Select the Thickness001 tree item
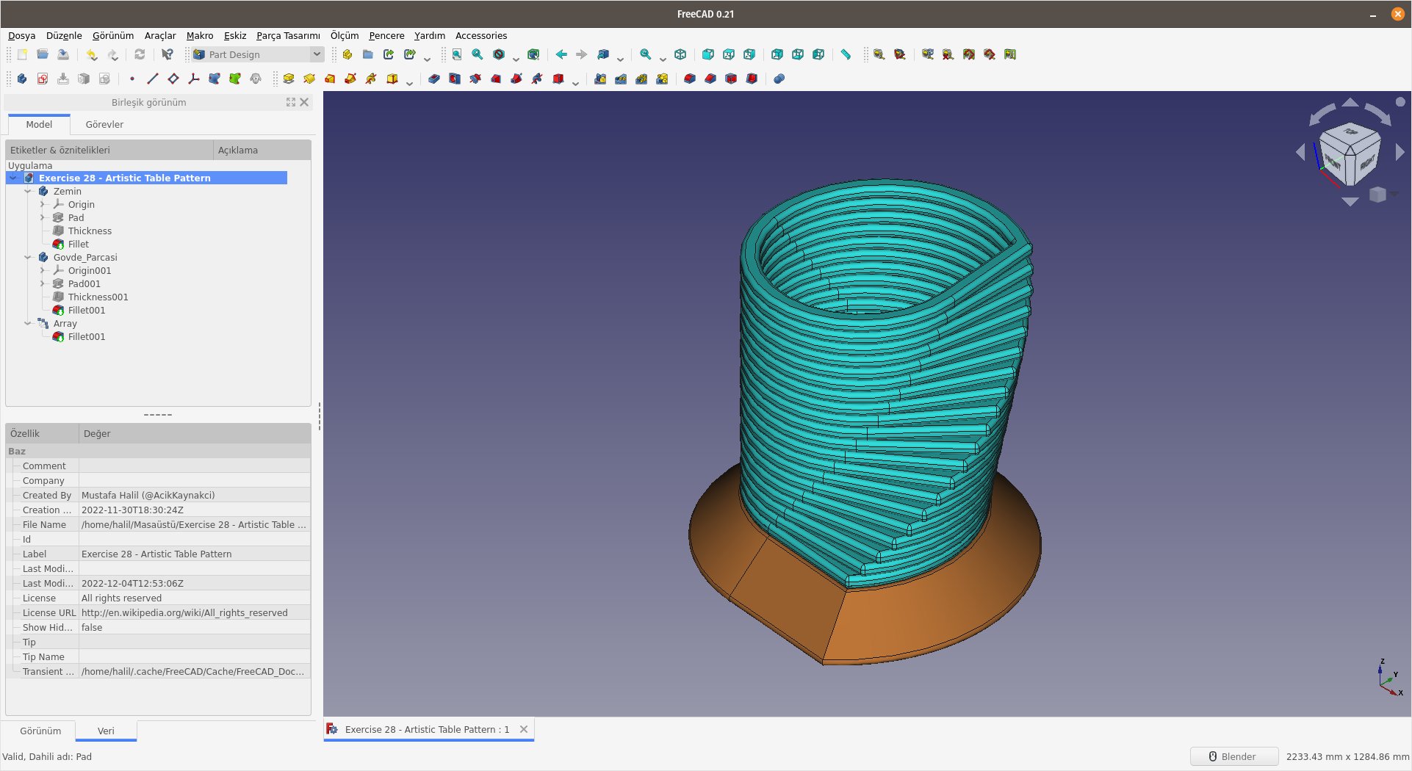 (98, 297)
